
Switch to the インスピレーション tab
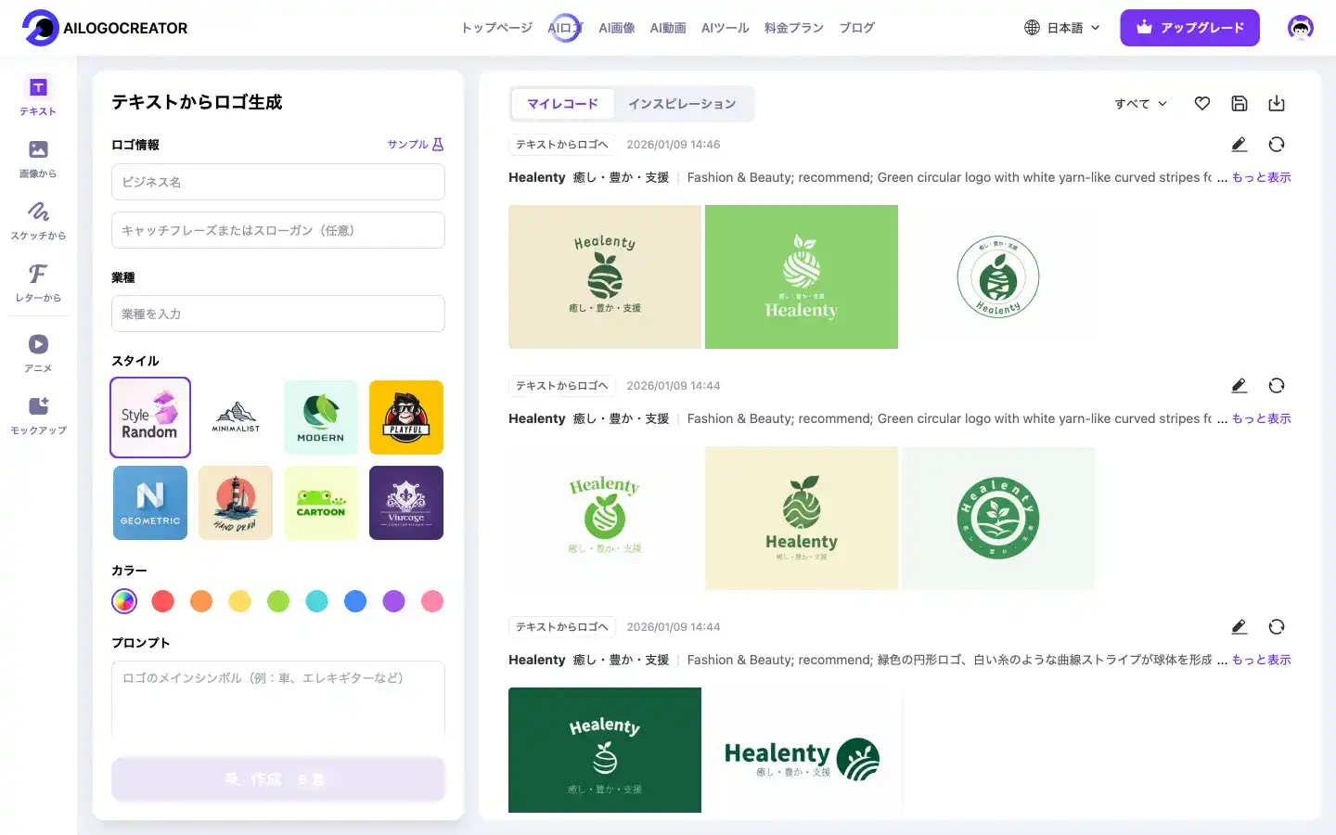(x=682, y=104)
